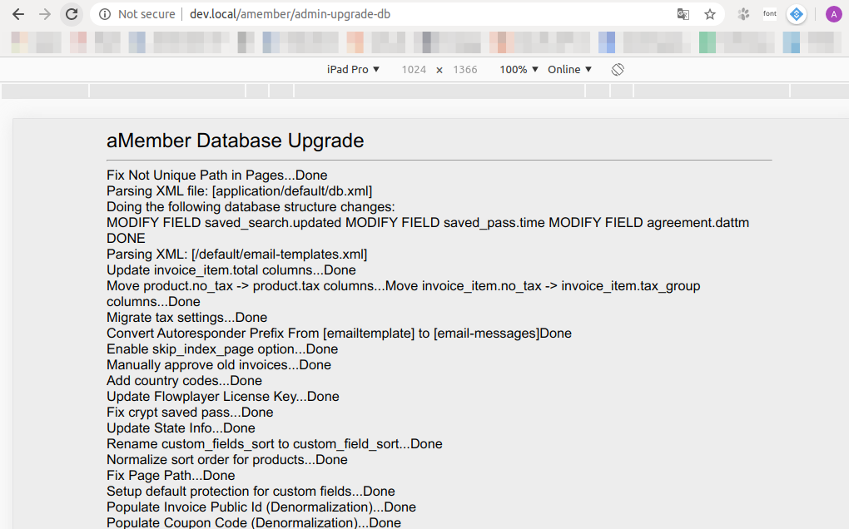The image size is (849, 529).
Task: Reload the admin-upgrade-db page
Action: pos(72,14)
